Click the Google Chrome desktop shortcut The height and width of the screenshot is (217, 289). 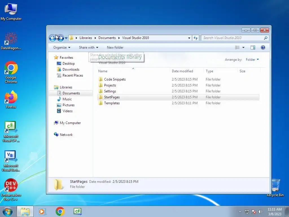pos(11,72)
